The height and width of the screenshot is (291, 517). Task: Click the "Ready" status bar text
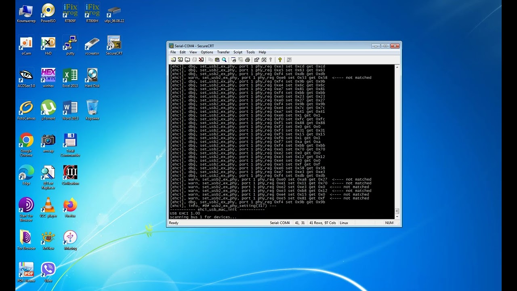174,223
